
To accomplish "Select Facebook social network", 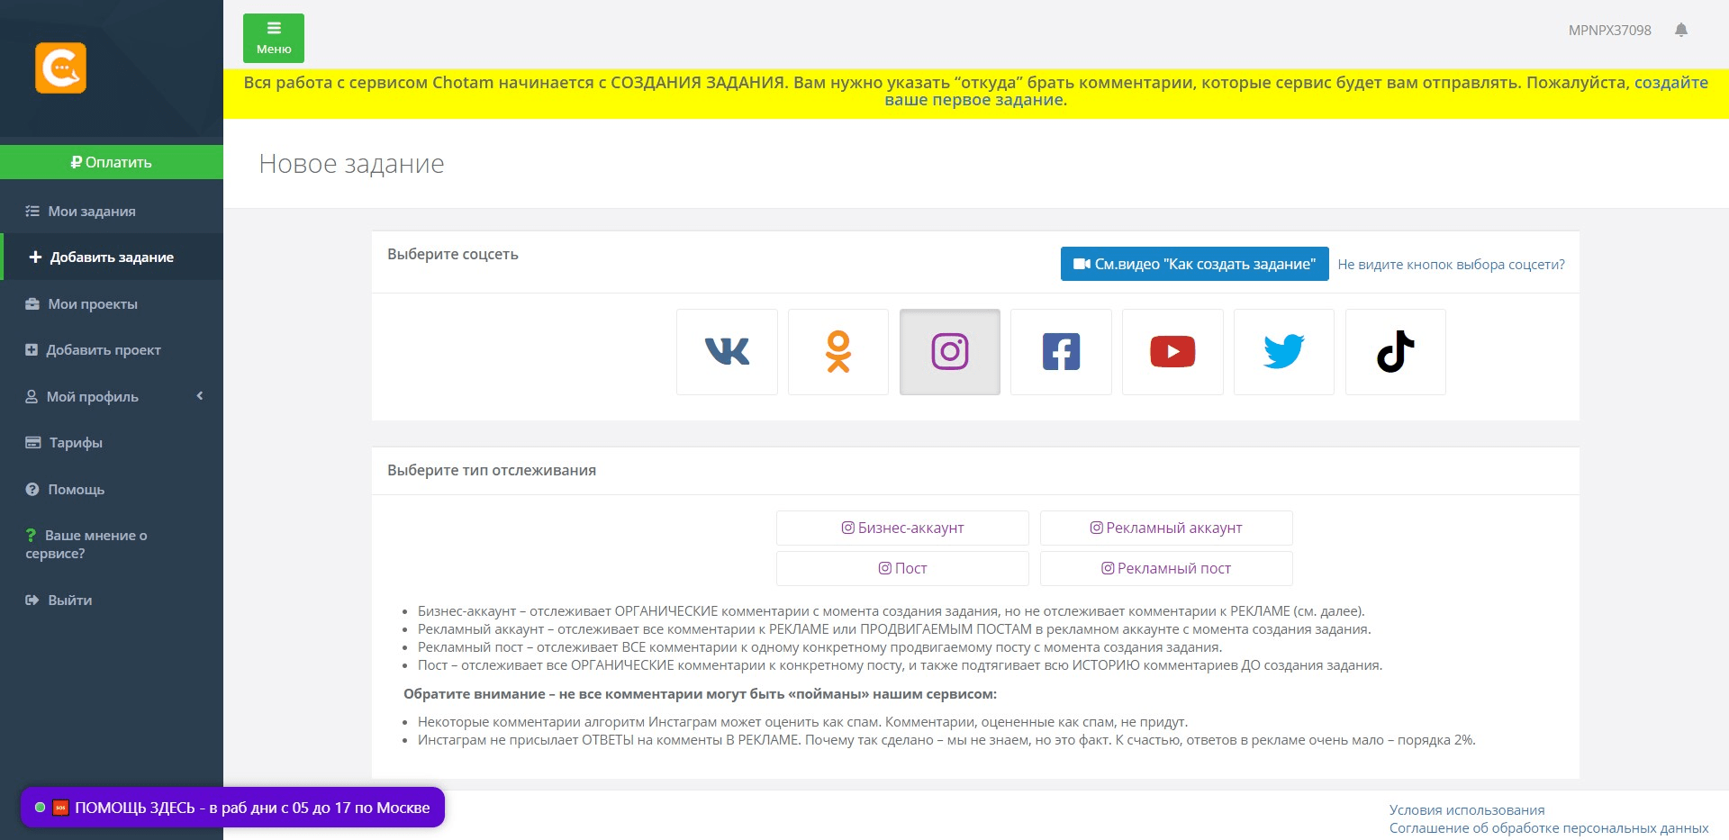I will 1061,352.
